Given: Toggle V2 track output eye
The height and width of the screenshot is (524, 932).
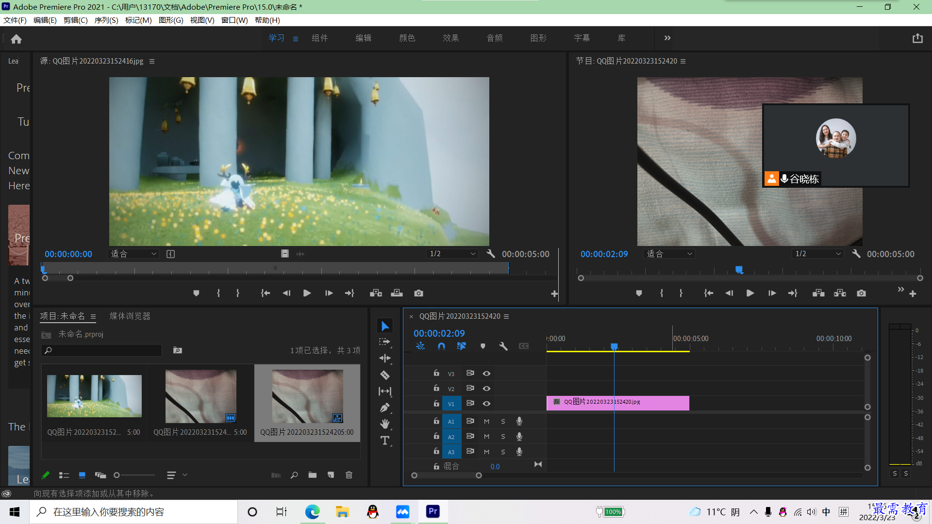Looking at the screenshot, I should pyautogui.click(x=486, y=389).
